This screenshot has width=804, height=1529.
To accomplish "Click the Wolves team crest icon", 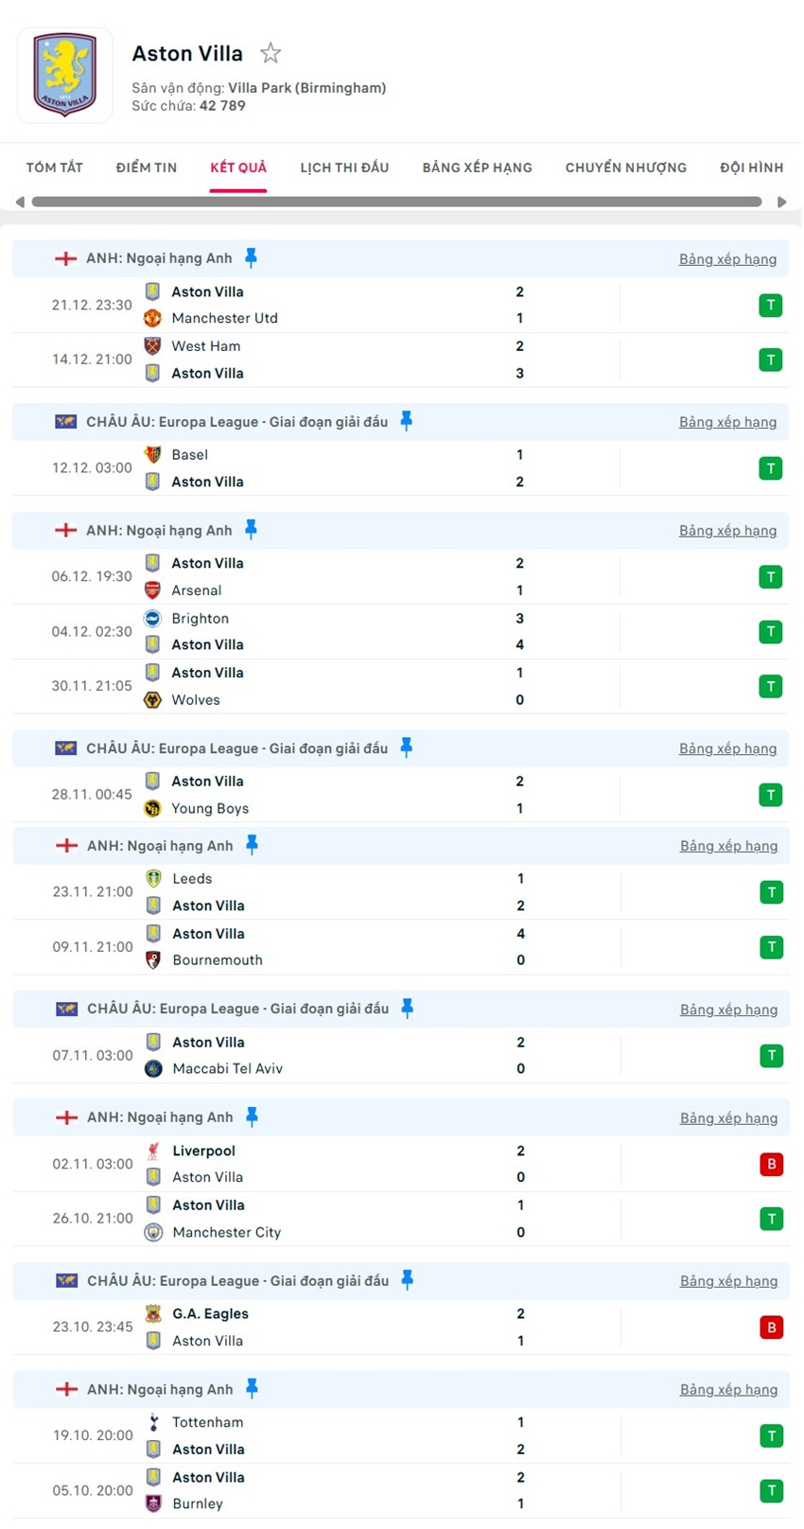I will tap(152, 700).
